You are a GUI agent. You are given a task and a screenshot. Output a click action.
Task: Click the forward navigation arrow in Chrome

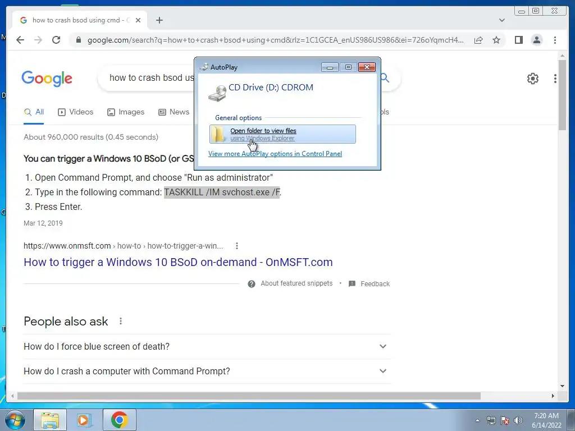(38, 40)
